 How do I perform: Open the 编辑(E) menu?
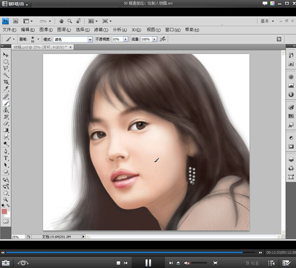coord(28,30)
